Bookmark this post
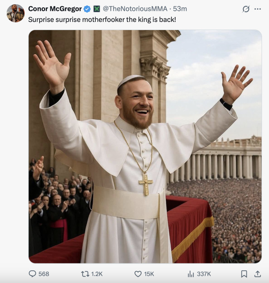Screen dimensions: 269x283 click(x=244, y=274)
